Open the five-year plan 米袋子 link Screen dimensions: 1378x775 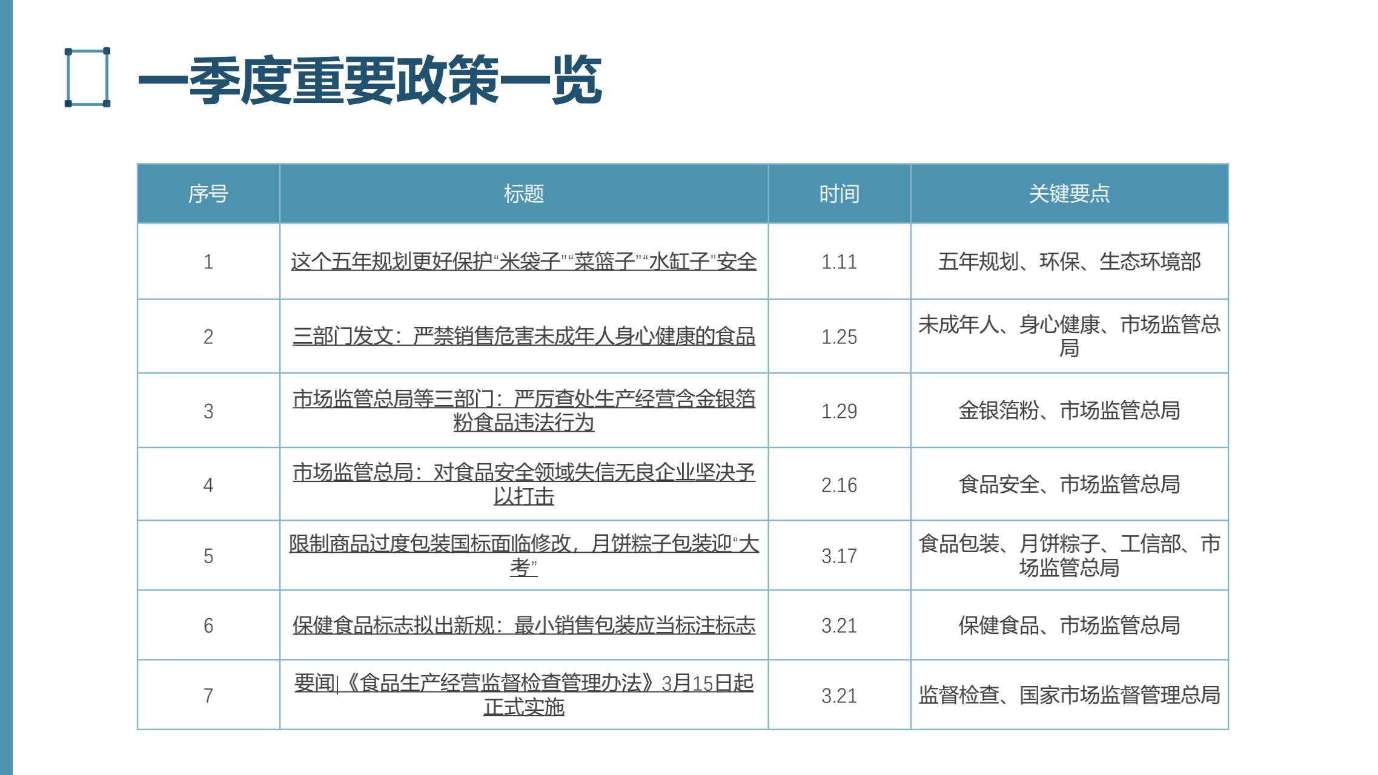tap(523, 262)
